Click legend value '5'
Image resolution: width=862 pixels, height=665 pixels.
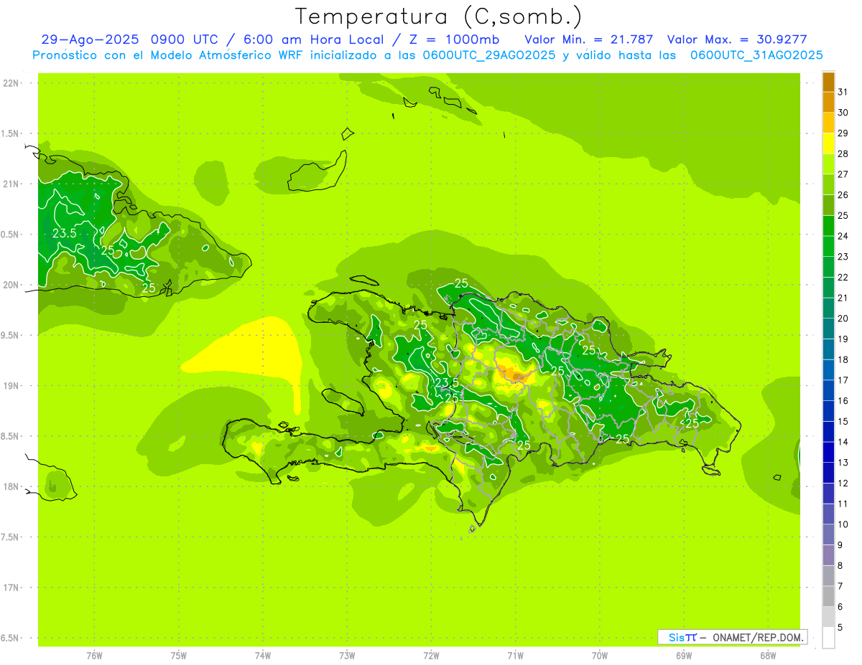pos(840,628)
